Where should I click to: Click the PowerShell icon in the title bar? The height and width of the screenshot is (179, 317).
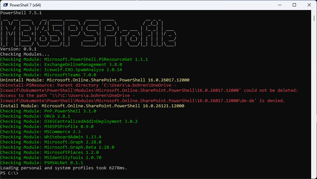(6, 5)
